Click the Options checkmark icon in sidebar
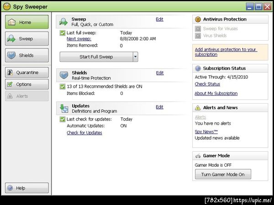The width and height of the screenshot is (274, 205). pos(10,84)
